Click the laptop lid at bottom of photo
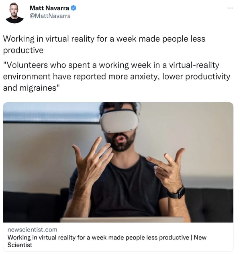This screenshot has height=254, width=241. [122, 220]
